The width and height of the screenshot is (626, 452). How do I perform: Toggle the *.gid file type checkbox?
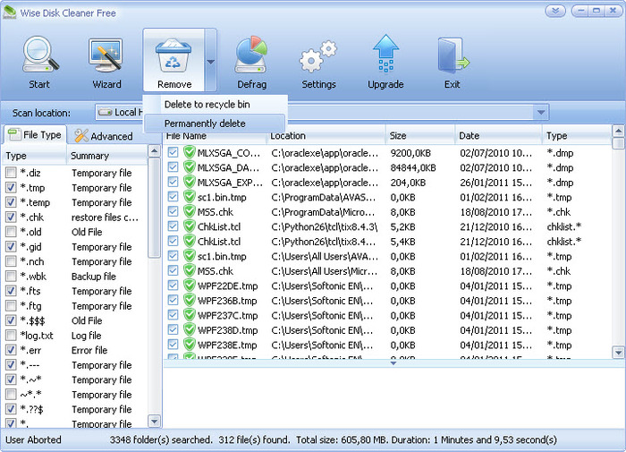tap(11, 246)
